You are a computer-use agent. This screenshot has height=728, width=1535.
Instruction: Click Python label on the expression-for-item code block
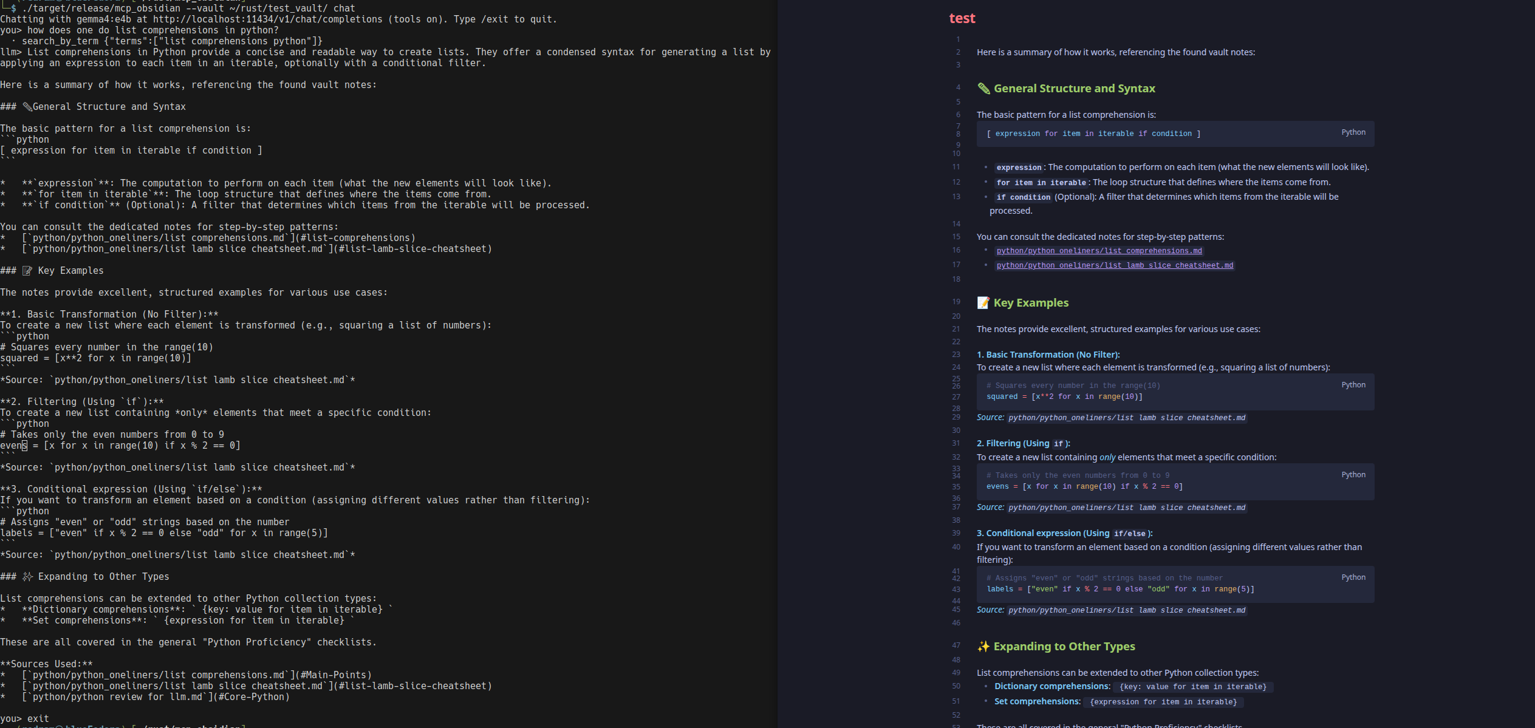pos(1353,132)
